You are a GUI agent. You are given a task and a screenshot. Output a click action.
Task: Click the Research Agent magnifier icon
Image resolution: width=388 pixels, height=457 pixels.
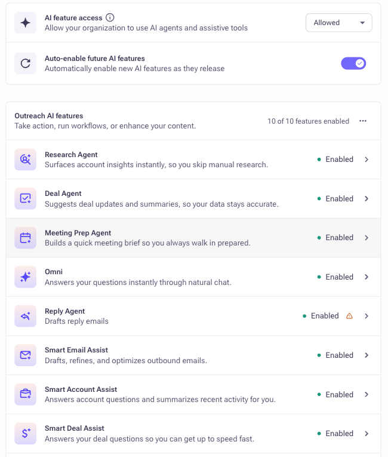click(25, 160)
